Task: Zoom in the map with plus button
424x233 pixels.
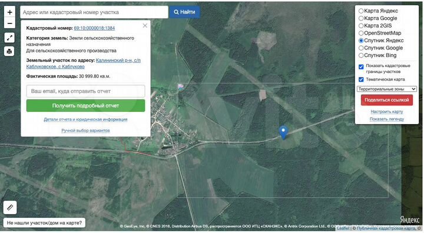Action: click(10, 12)
